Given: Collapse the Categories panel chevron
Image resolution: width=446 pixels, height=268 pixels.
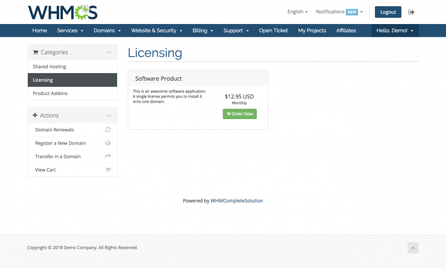Looking at the screenshot, I should click(x=109, y=52).
